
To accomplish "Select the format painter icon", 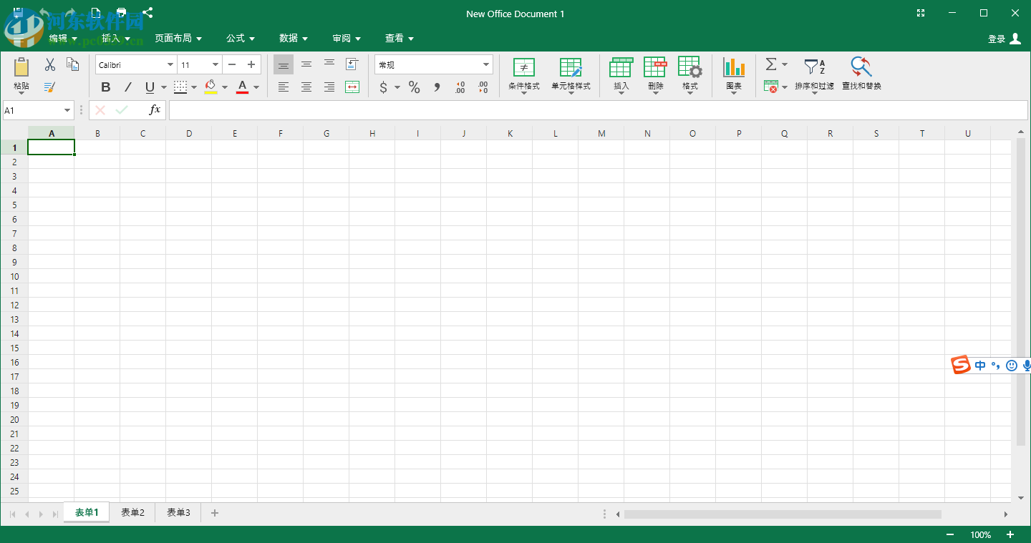I will tap(49, 87).
